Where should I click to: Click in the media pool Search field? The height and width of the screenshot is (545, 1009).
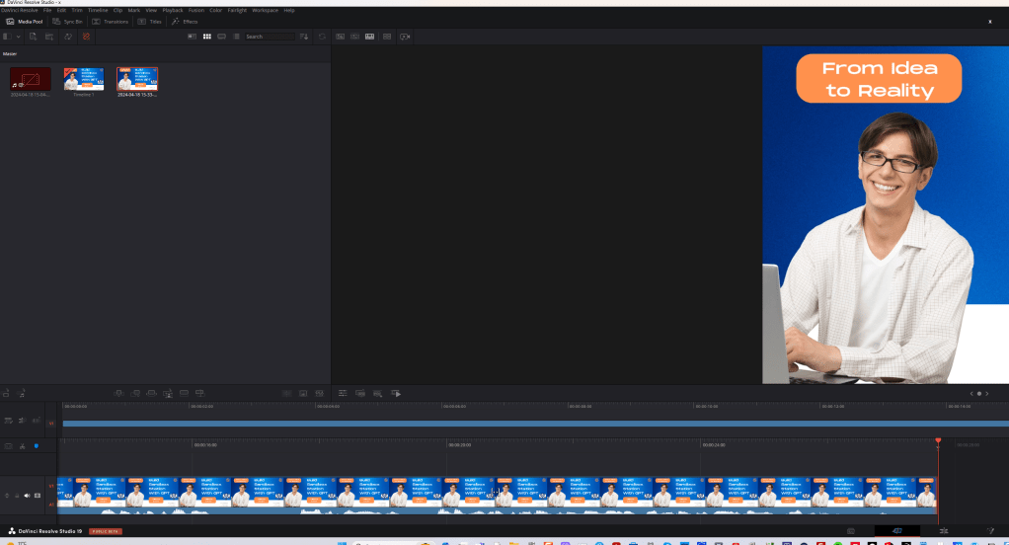[269, 37]
